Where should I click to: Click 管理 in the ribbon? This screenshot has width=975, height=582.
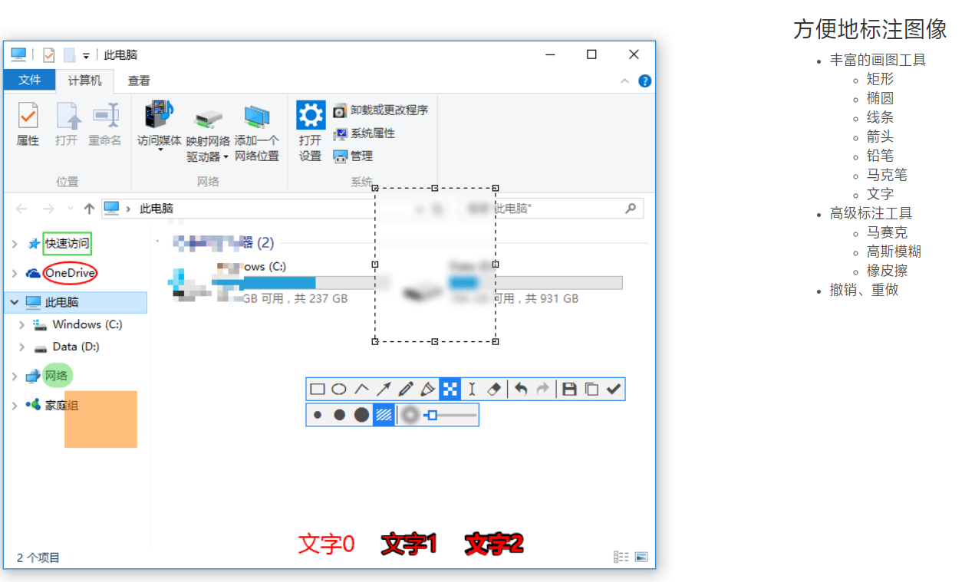pyautogui.click(x=353, y=156)
